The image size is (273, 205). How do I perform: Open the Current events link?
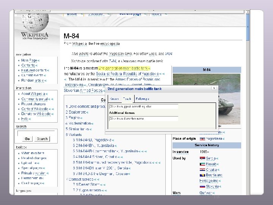click(x=32, y=75)
